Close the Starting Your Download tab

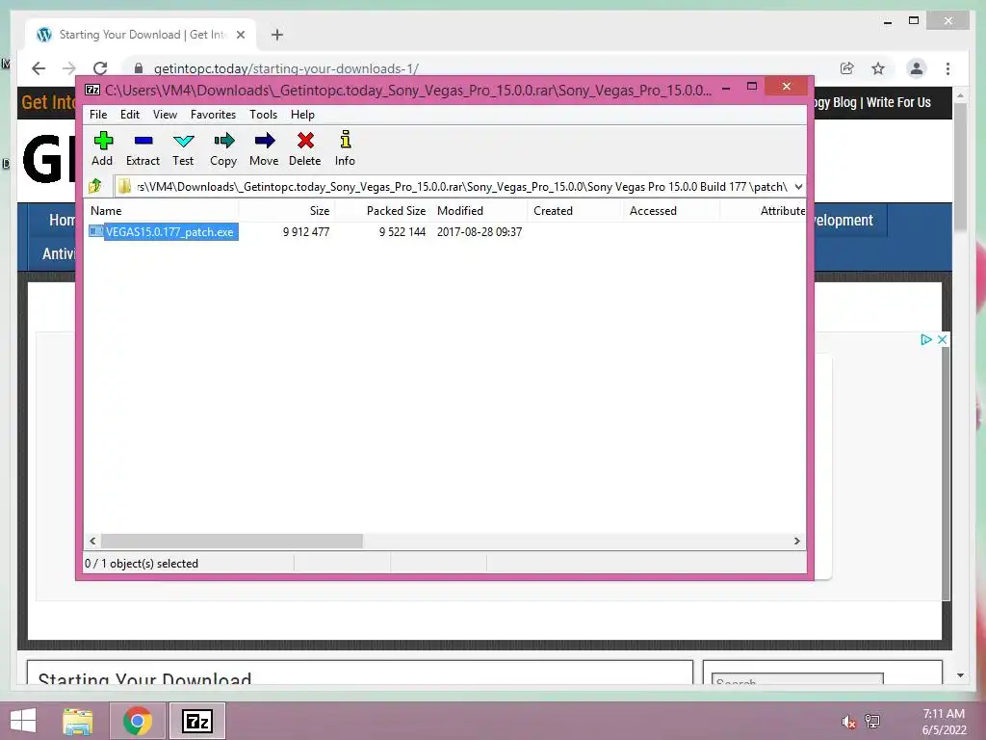240,35
